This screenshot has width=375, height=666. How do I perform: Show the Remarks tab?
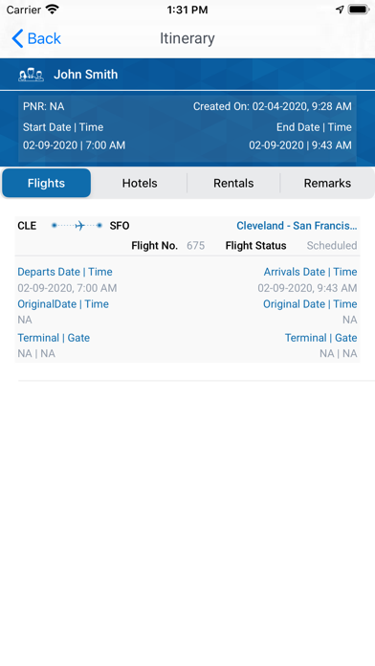pos(327,183)
